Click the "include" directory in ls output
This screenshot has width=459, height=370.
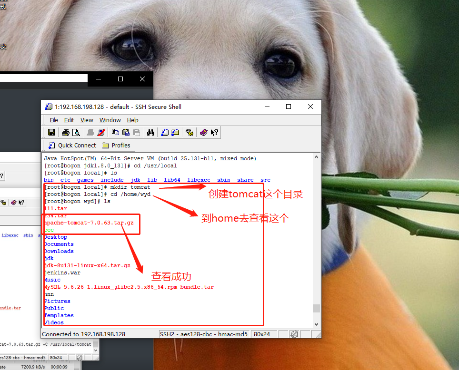112,180
